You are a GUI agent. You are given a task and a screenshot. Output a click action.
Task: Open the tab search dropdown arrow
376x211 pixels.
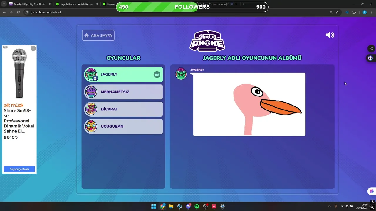pos(4,4)
